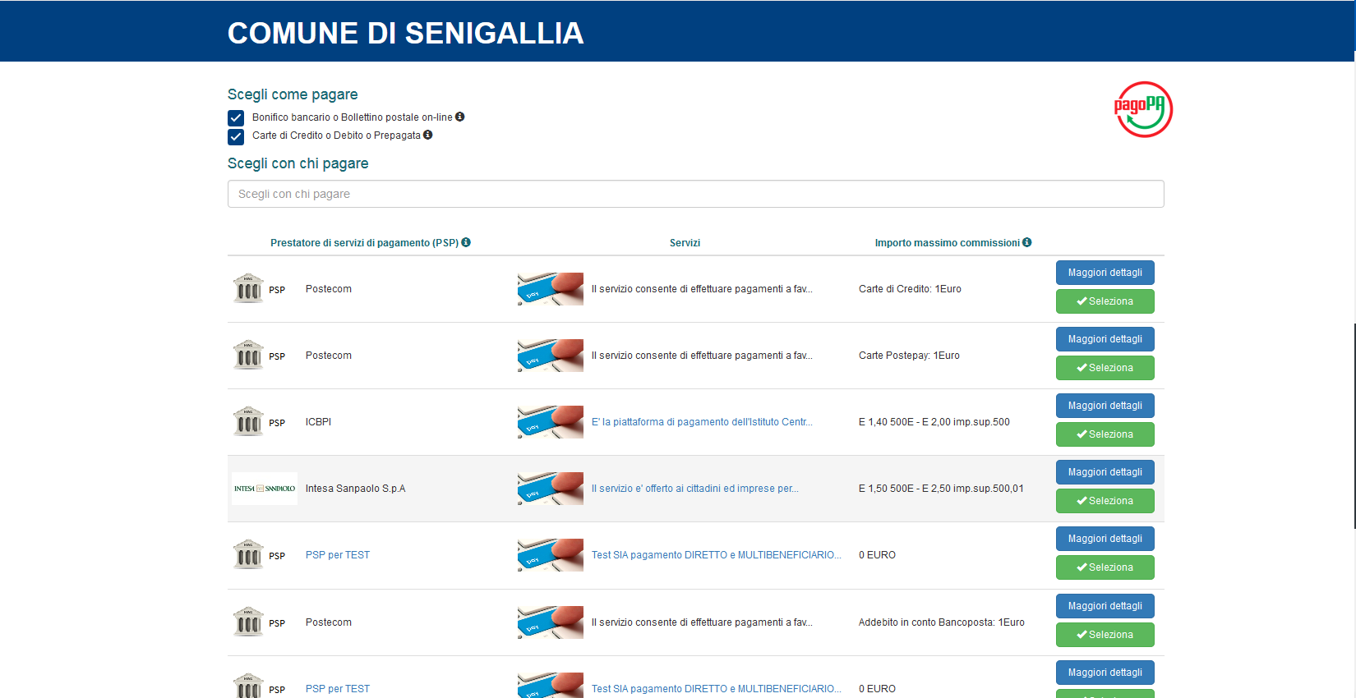Screen dimensions: 1356x698
Task: Click service thumbnail in Carte di Credito Postecom row
Action: coord(550,289)
